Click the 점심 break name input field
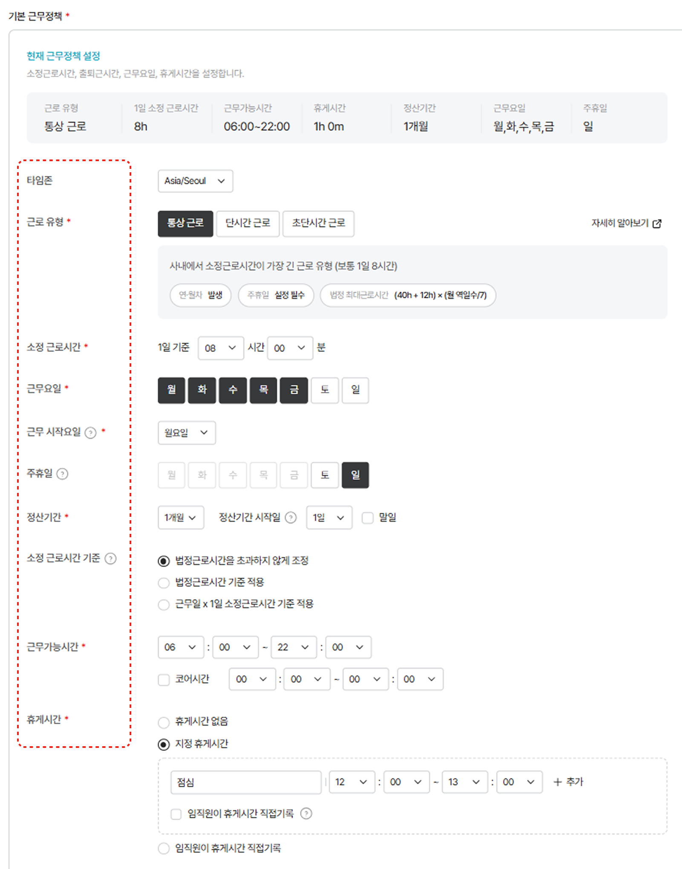 click(x=246, y=782)
